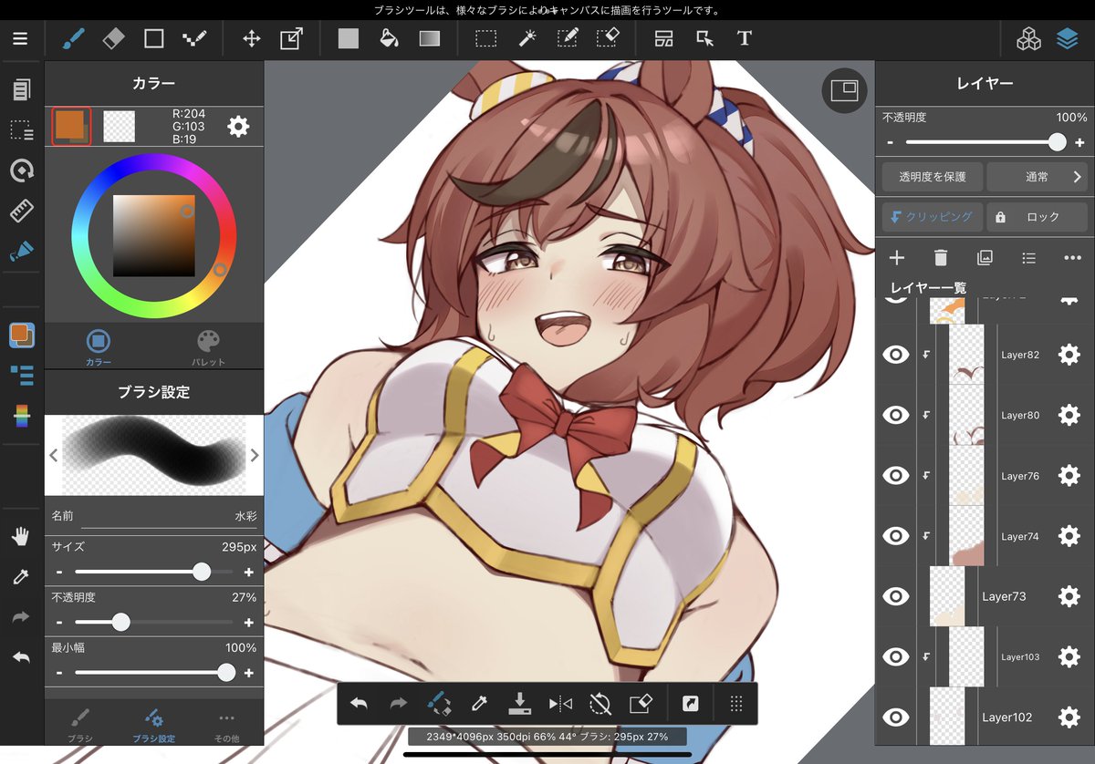Open the hamburger main menu
The height and width of the screenshot is (764, 1095).
point(20,39)
